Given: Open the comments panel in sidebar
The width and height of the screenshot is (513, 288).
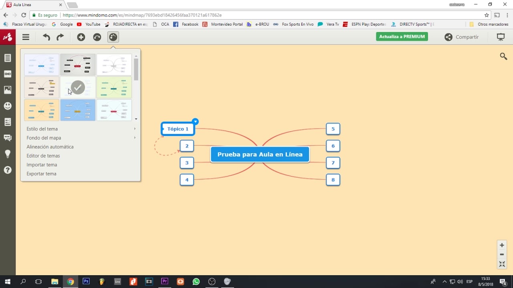Looking at the screenshot, I should point(8,138).
